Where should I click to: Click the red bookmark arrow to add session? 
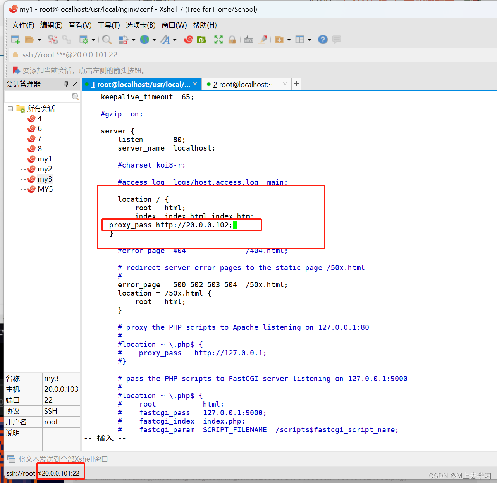(x=16, y=70)
